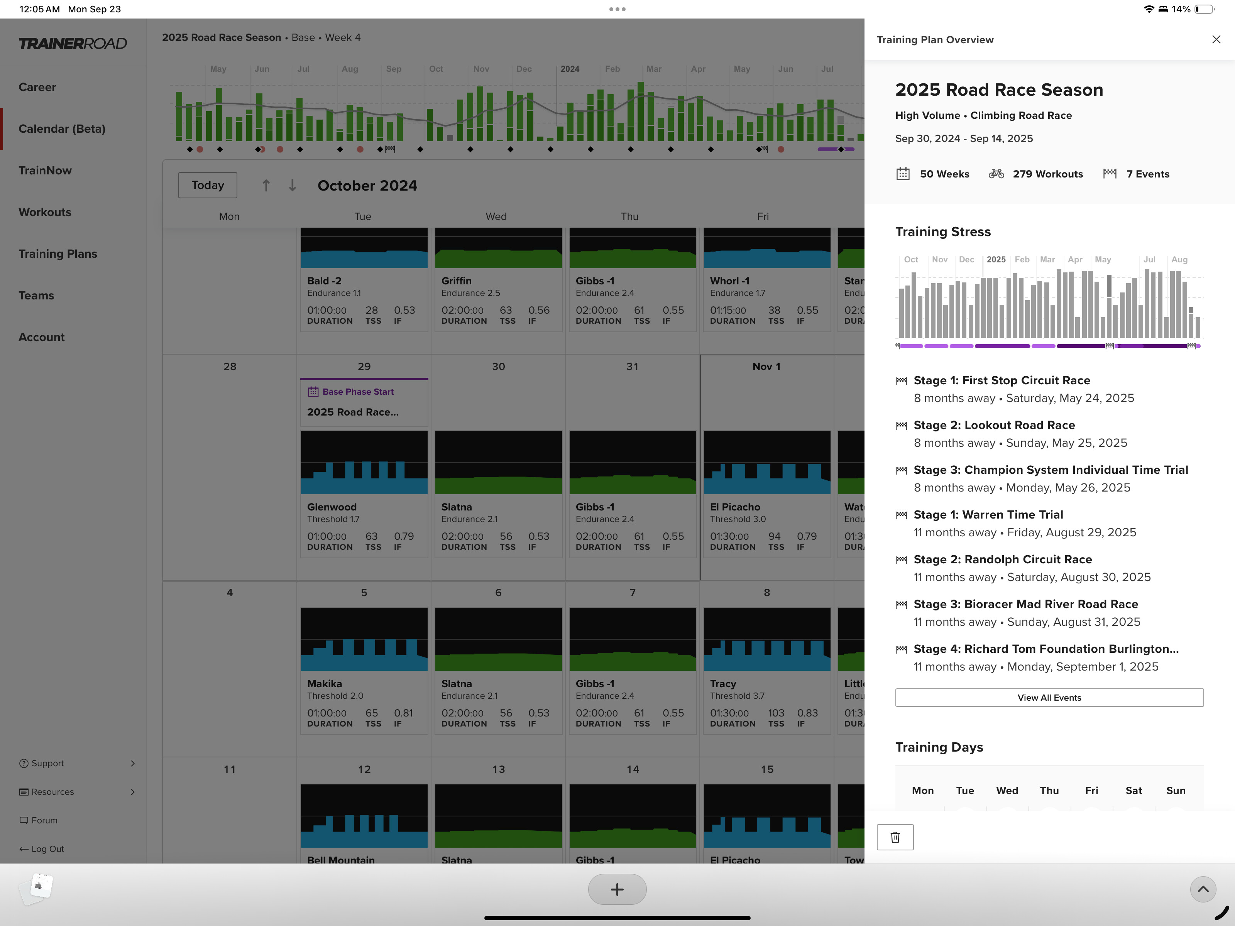The height and width of the screenshot is (926, 1235).
Task: Click the up arrow to previous week
Action: tap(266, 185)
